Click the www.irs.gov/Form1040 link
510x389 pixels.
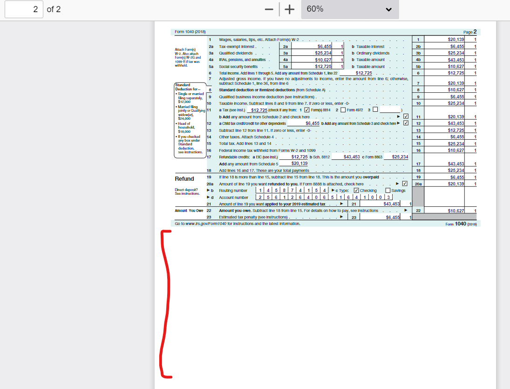click(206, 224)
